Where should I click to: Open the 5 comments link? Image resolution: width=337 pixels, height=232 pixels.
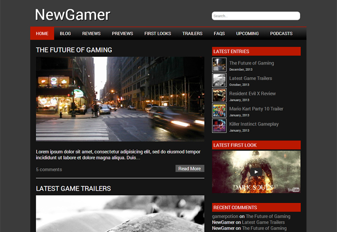click(x=49, y=169)
